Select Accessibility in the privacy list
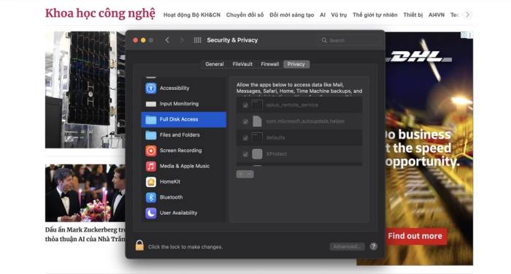The image size is (511, 274). (x=183, y=88)
